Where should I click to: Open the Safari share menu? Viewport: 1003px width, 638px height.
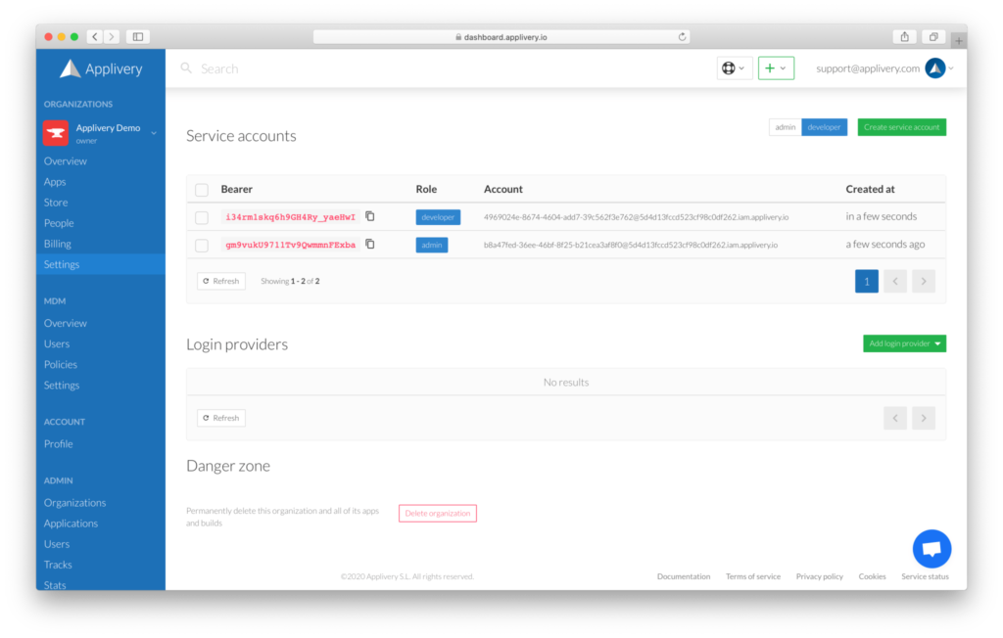click(x=904, y=36)
